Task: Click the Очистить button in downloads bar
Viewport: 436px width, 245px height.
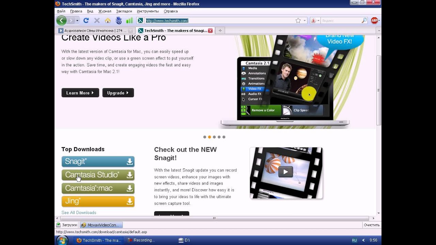Action: tap(372, 225)
